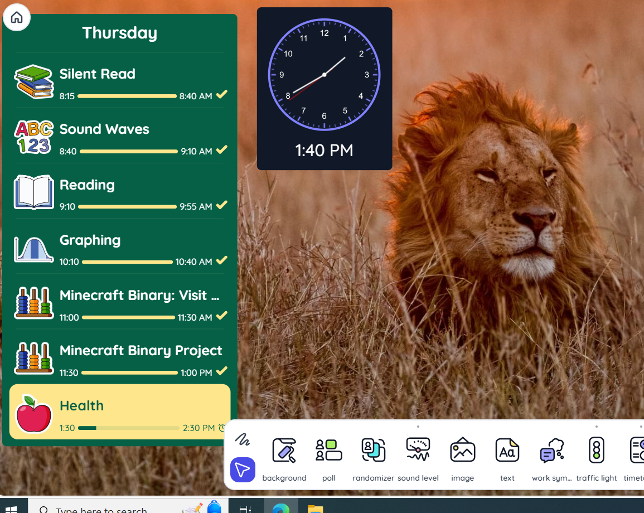Click the Thursday timetable heading
The height and width of the screenshot is (513, 644).
point(119,33)
